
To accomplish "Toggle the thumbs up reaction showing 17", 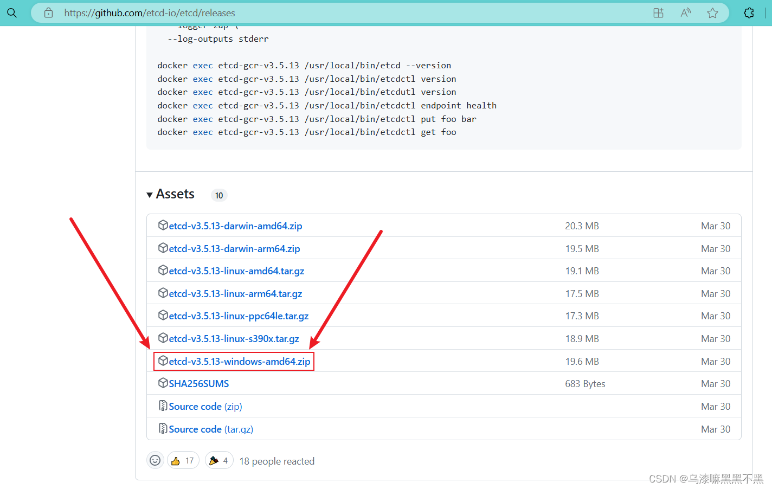I will pos(183,460).
